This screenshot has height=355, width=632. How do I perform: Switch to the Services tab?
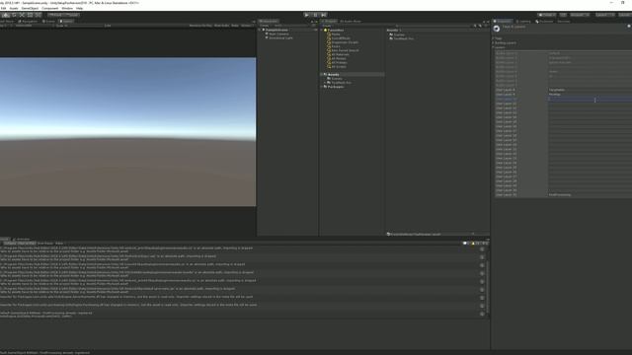564,22
